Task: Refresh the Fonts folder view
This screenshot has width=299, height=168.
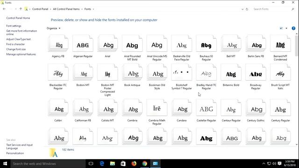Action: pyautogui.click(x=247, y=9)
